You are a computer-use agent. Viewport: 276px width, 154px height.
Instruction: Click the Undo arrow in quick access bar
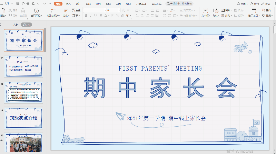click(37, 4)
